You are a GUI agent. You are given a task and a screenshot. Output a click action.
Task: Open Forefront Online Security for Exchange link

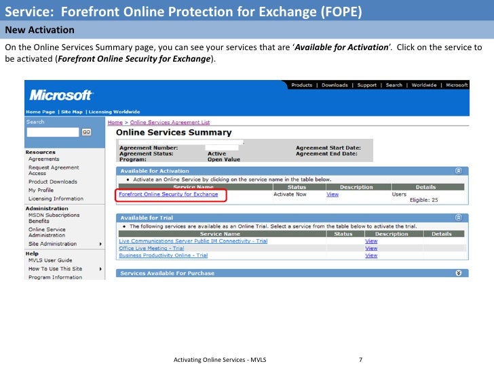coord(168,194)
